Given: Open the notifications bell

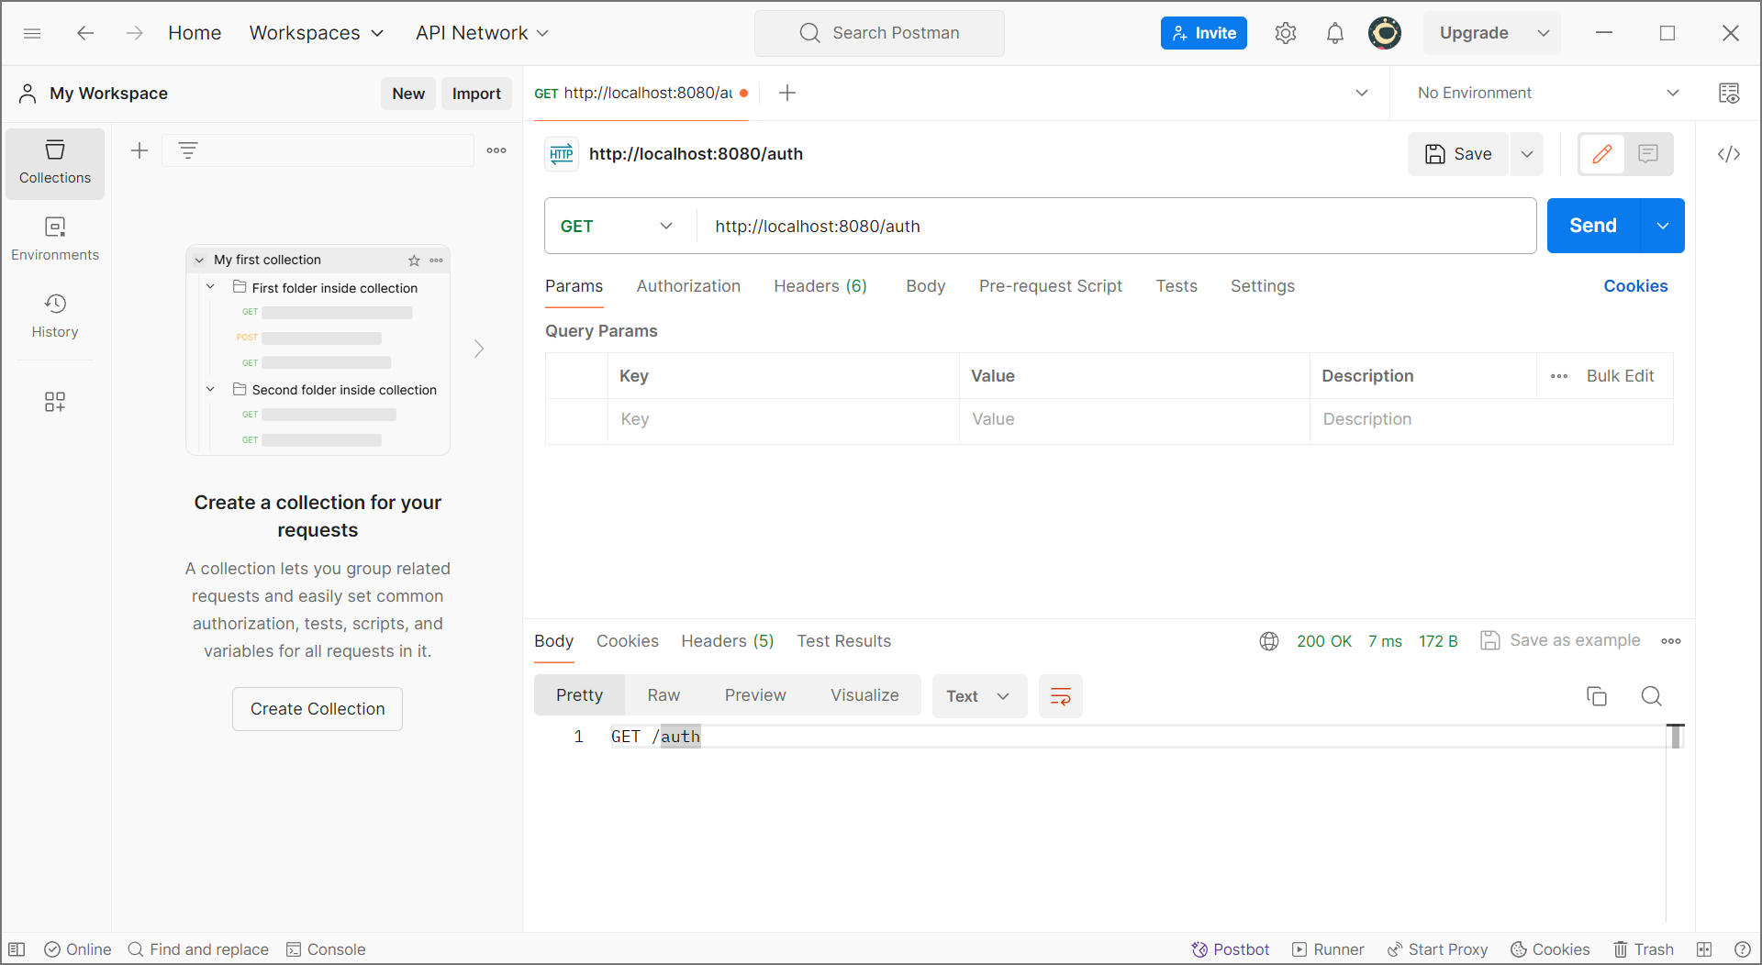Looking at the screenshot, I should click(1335, 33).
